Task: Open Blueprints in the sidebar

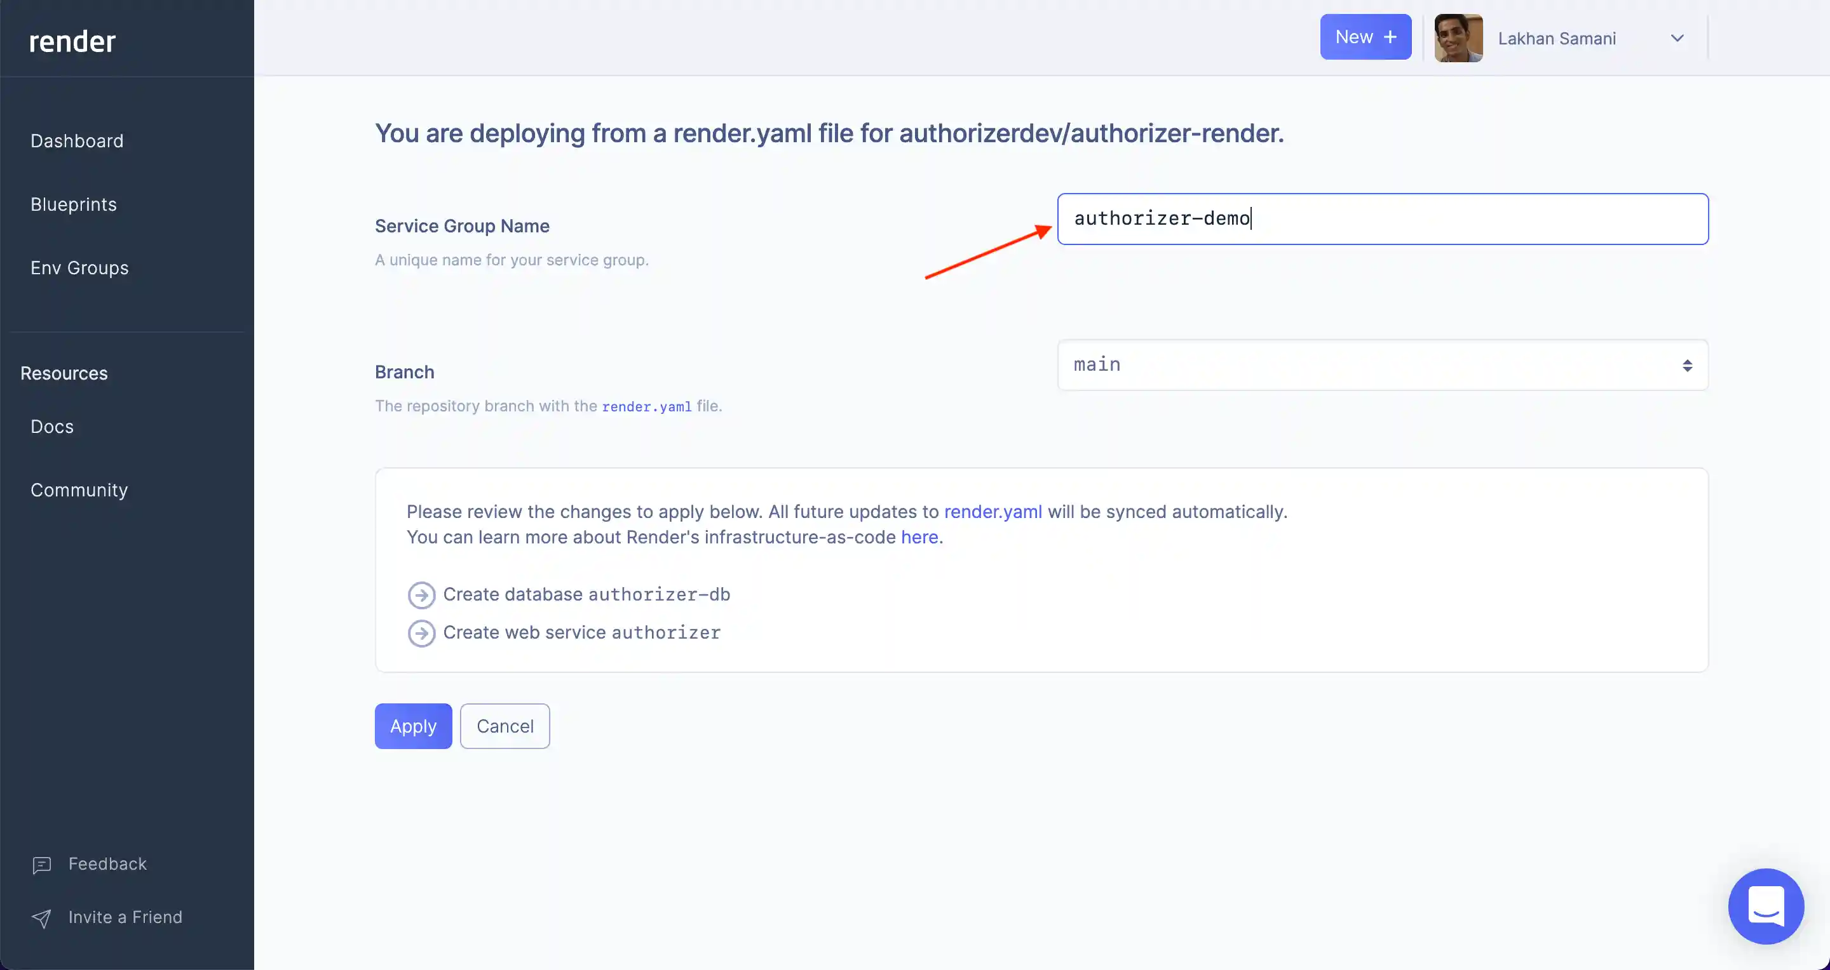Action: pos(73,204)
